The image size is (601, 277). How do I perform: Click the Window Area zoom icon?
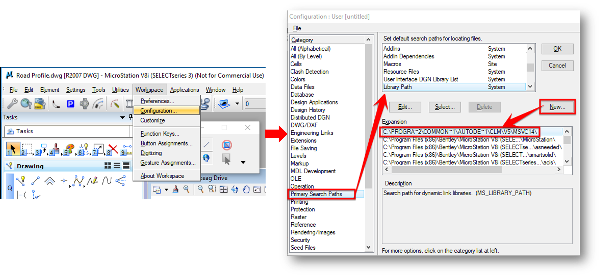point(212,189)
